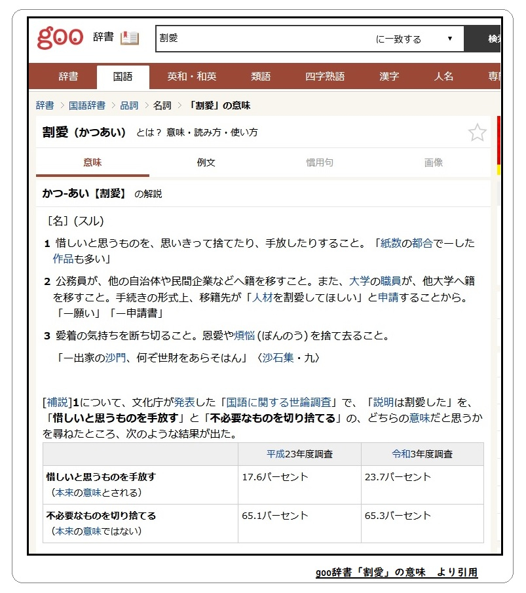Open the 平成 link in the table header

pyautogui.click(x=275, y=454)
